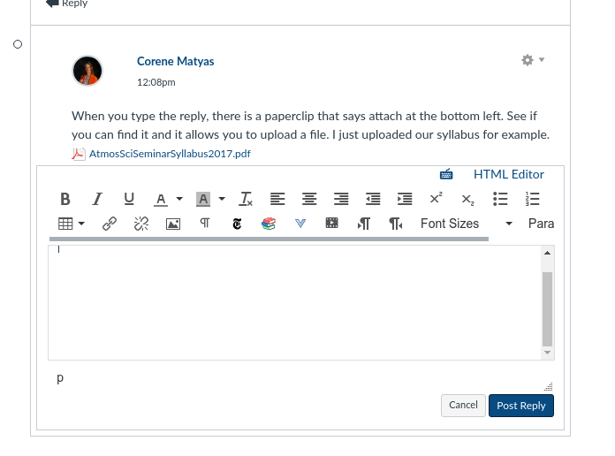Viewport: 615px width, 456px height.
Task: Apply subscript formatting
Action: coord(468,200)
